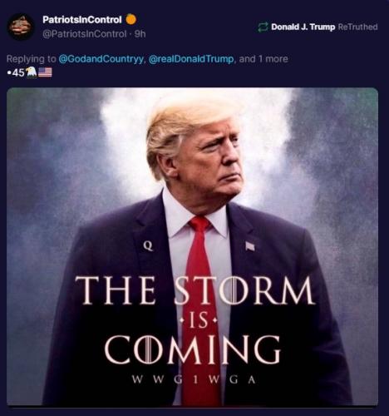
Task: Open the 9h post timestamp
Action: (x=140, y=34)
